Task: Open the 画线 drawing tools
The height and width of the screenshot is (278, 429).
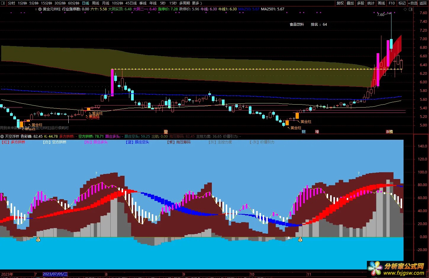Action: [x=381, y=3]
